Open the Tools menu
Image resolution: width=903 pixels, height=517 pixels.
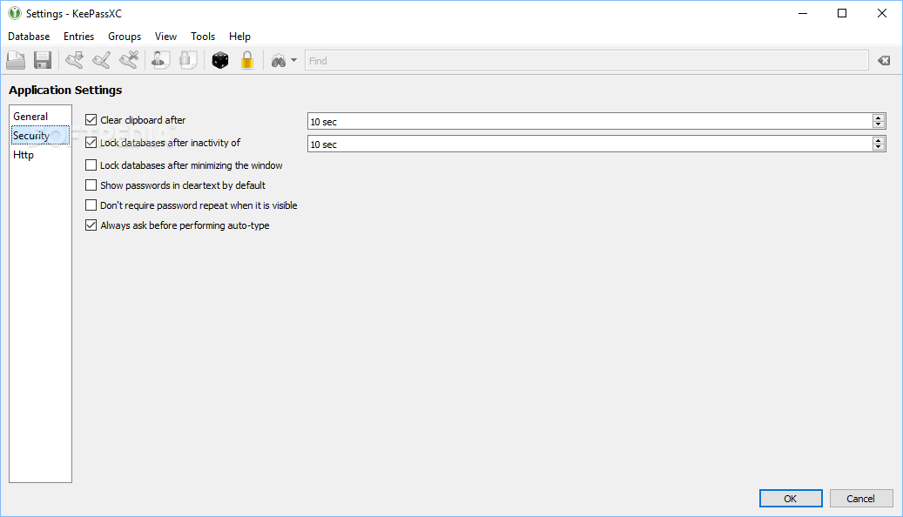tap(203, 37)
